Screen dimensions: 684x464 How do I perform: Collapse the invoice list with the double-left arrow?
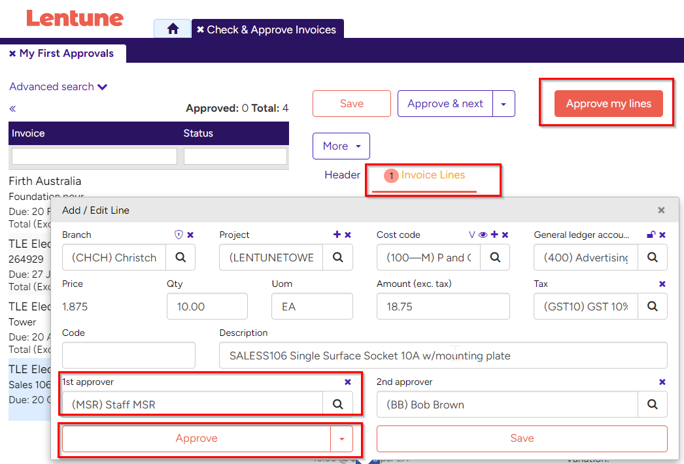pyautogui.click(x=12, y=108)
